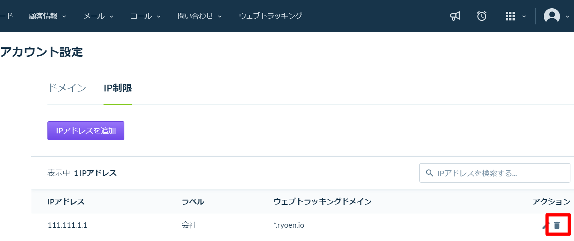The width and height of the screenshot is (574, 241).
Task: Open the apps grid icon
Action: tap(510, 16)
